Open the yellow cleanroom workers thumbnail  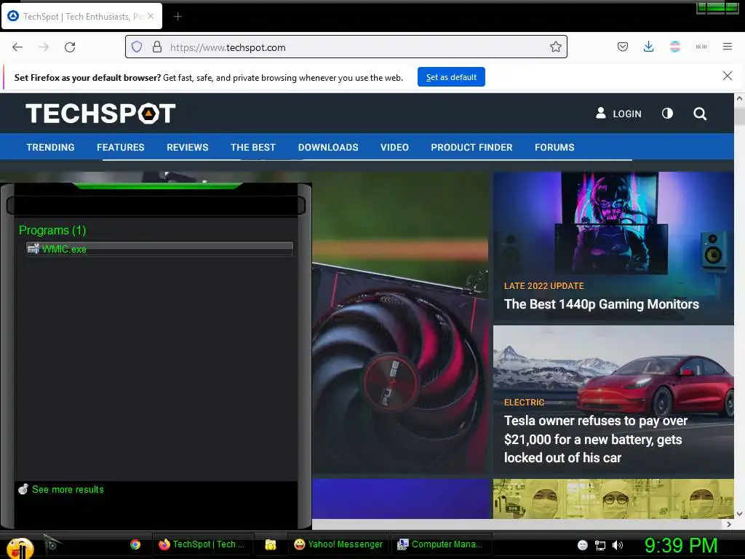(613, 499)
